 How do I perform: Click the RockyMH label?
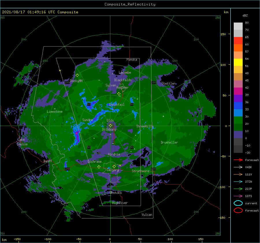pos(76,81)
